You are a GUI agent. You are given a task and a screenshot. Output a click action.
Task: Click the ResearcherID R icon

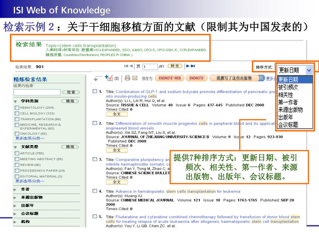point(262,78)
